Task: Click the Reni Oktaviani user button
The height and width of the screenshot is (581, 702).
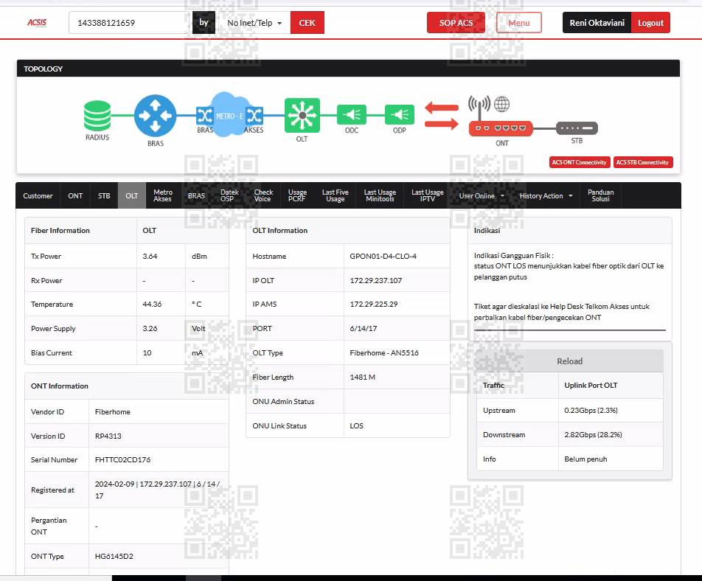Action: tap(597, 23)
